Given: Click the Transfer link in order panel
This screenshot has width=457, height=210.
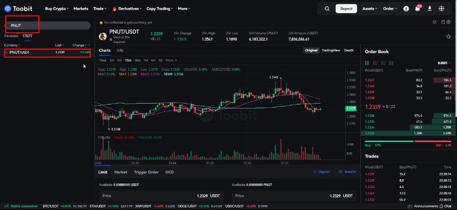Looking at the screenshot, I should click(348, 172).
